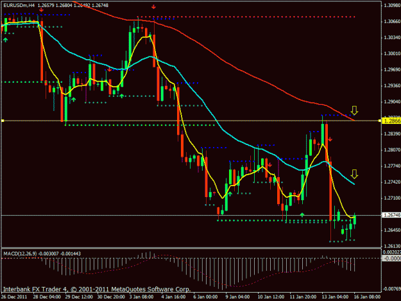Click price axis value 1.30340
This screenshot has width=401, height=301.
(392, 38)
